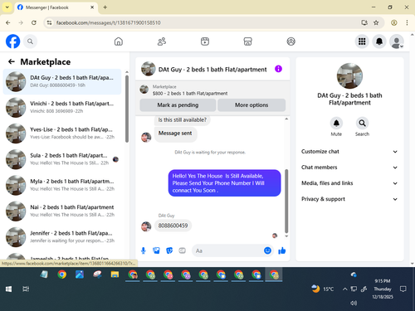Viewport: 415px width, 311px height.
Task: Click the chat header title DAt Guy
Action: tap(212, 70)
